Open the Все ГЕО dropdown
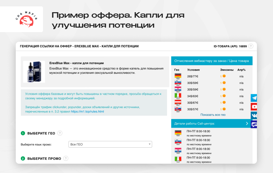Image resolution: width=273 pixels, height=173 pixels. [110, 144]
